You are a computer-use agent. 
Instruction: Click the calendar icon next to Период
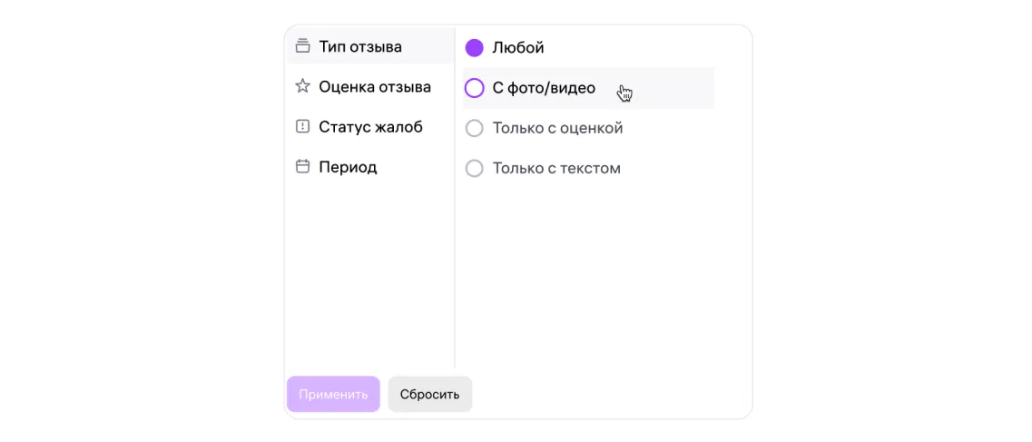[303, 167]
